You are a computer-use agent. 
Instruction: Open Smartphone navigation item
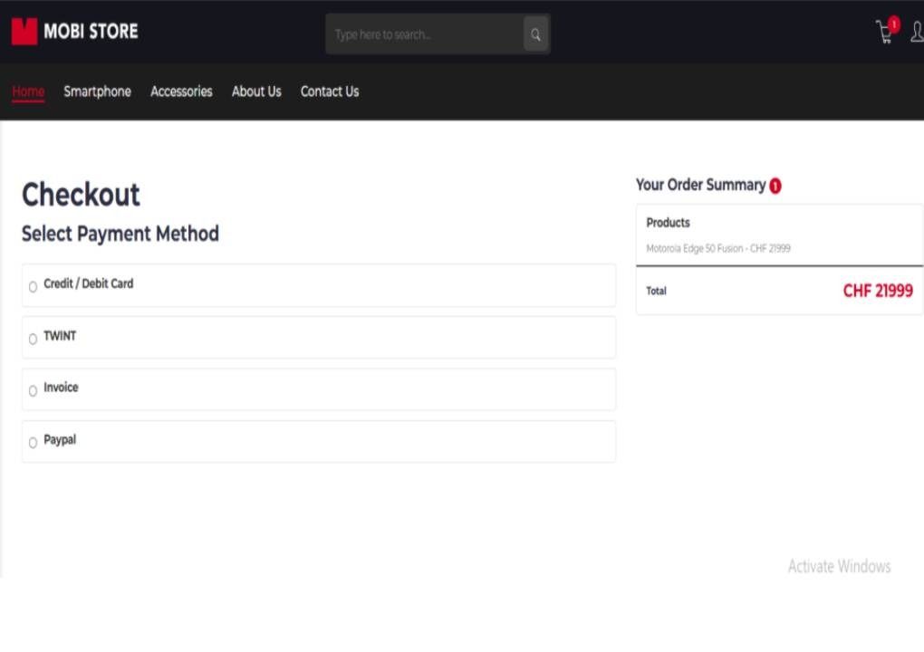pos(97,91)
